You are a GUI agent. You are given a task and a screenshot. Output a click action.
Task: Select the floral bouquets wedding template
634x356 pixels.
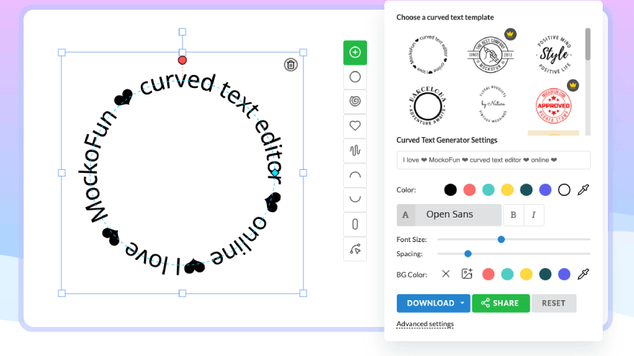click(492, 104)
